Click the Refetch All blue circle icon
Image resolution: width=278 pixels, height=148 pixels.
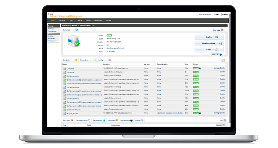point(221,55)
